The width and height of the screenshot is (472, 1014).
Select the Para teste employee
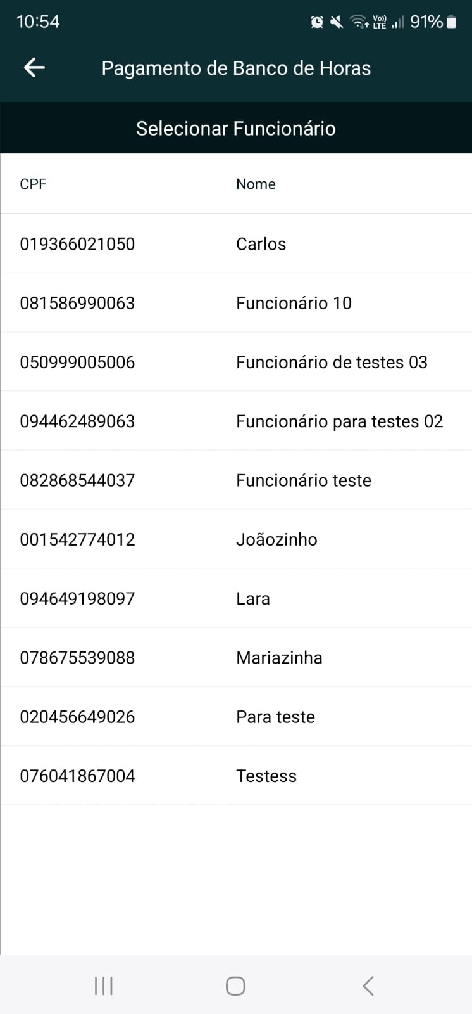tap(275, 717)
